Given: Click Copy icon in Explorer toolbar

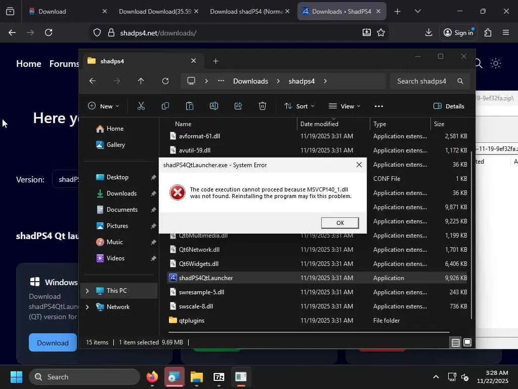Looking at the screenshot, I should pyautogui.click(x=165, y=106).
